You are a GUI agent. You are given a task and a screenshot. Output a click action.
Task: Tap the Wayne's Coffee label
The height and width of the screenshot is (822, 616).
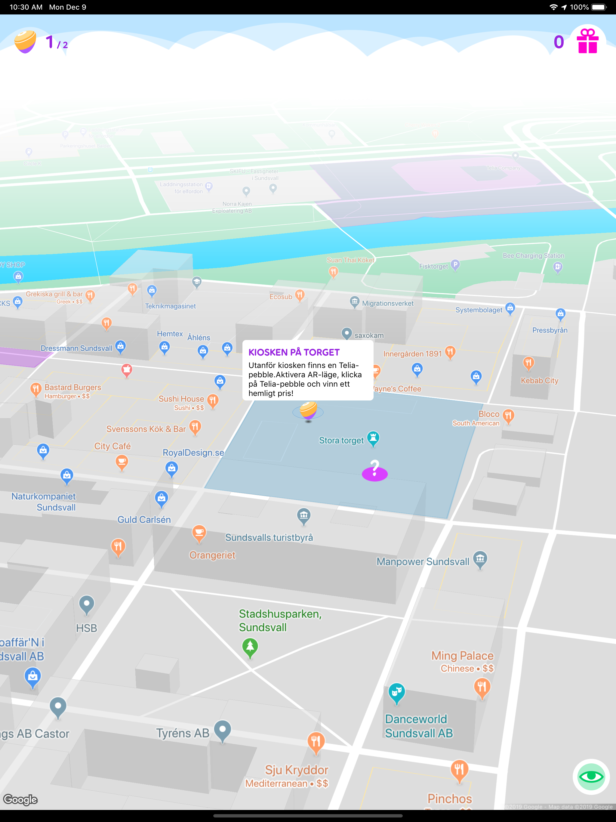397,389
